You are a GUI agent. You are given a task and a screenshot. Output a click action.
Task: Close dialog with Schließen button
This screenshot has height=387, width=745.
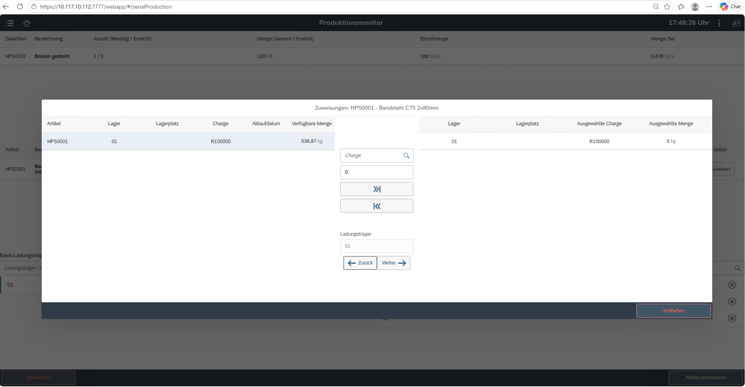tap(673, 311)
